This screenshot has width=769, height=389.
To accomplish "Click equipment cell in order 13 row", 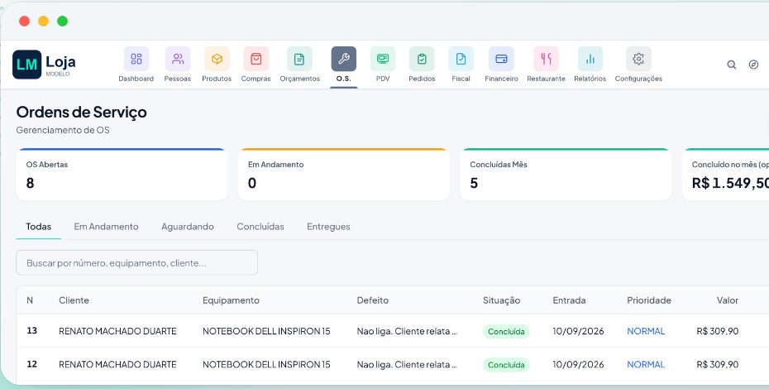I will [266, 331].
